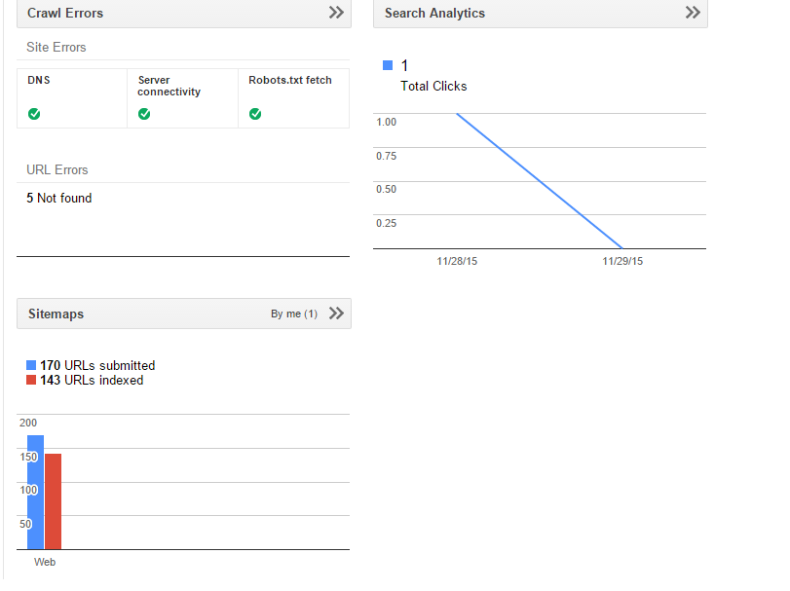The height and width of the screenshot is (591, 790).
Task: Click the green check under DNS
Action: pyautogui.click(x=34, y=114)
